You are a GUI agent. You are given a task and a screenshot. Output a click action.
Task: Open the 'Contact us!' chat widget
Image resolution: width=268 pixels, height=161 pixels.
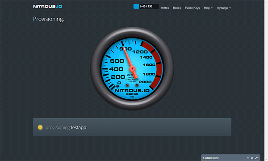point(211,158)
